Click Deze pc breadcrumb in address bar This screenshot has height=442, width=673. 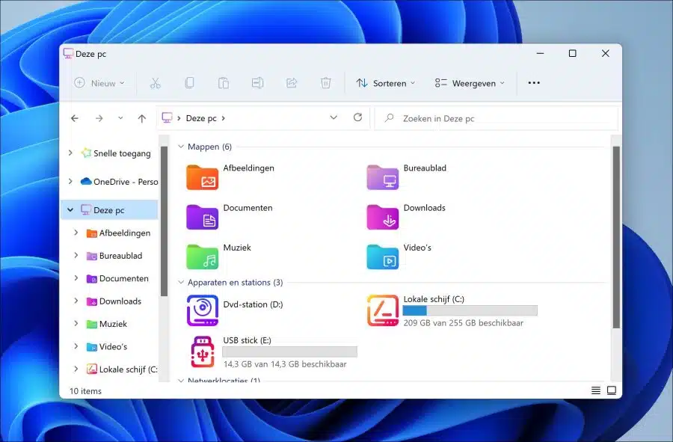(201, 118)
